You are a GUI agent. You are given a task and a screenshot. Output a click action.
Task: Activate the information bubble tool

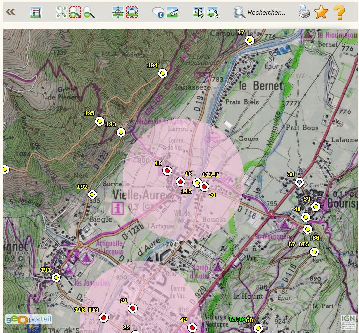coord(158,12)
